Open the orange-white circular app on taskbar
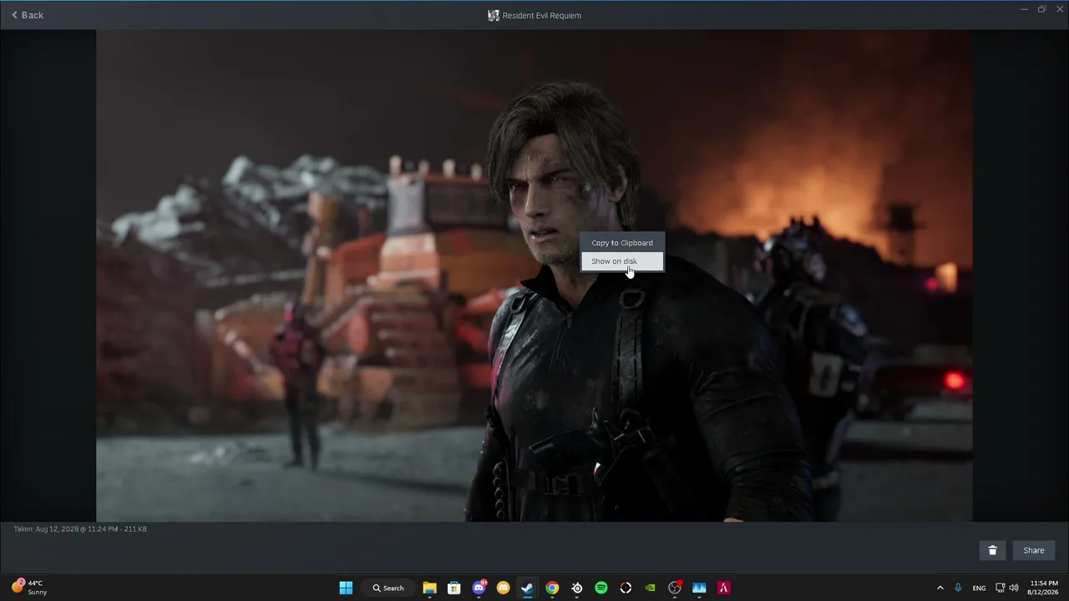Viewport: 1069px width, 601px height. pyautogui.click(x=626, y=588)
